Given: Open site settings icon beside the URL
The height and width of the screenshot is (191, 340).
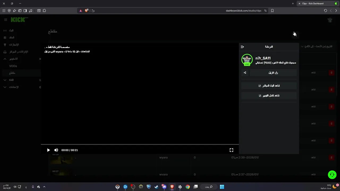Looking at the screenshot, I should pyautogui.click(x=265, y=11).
